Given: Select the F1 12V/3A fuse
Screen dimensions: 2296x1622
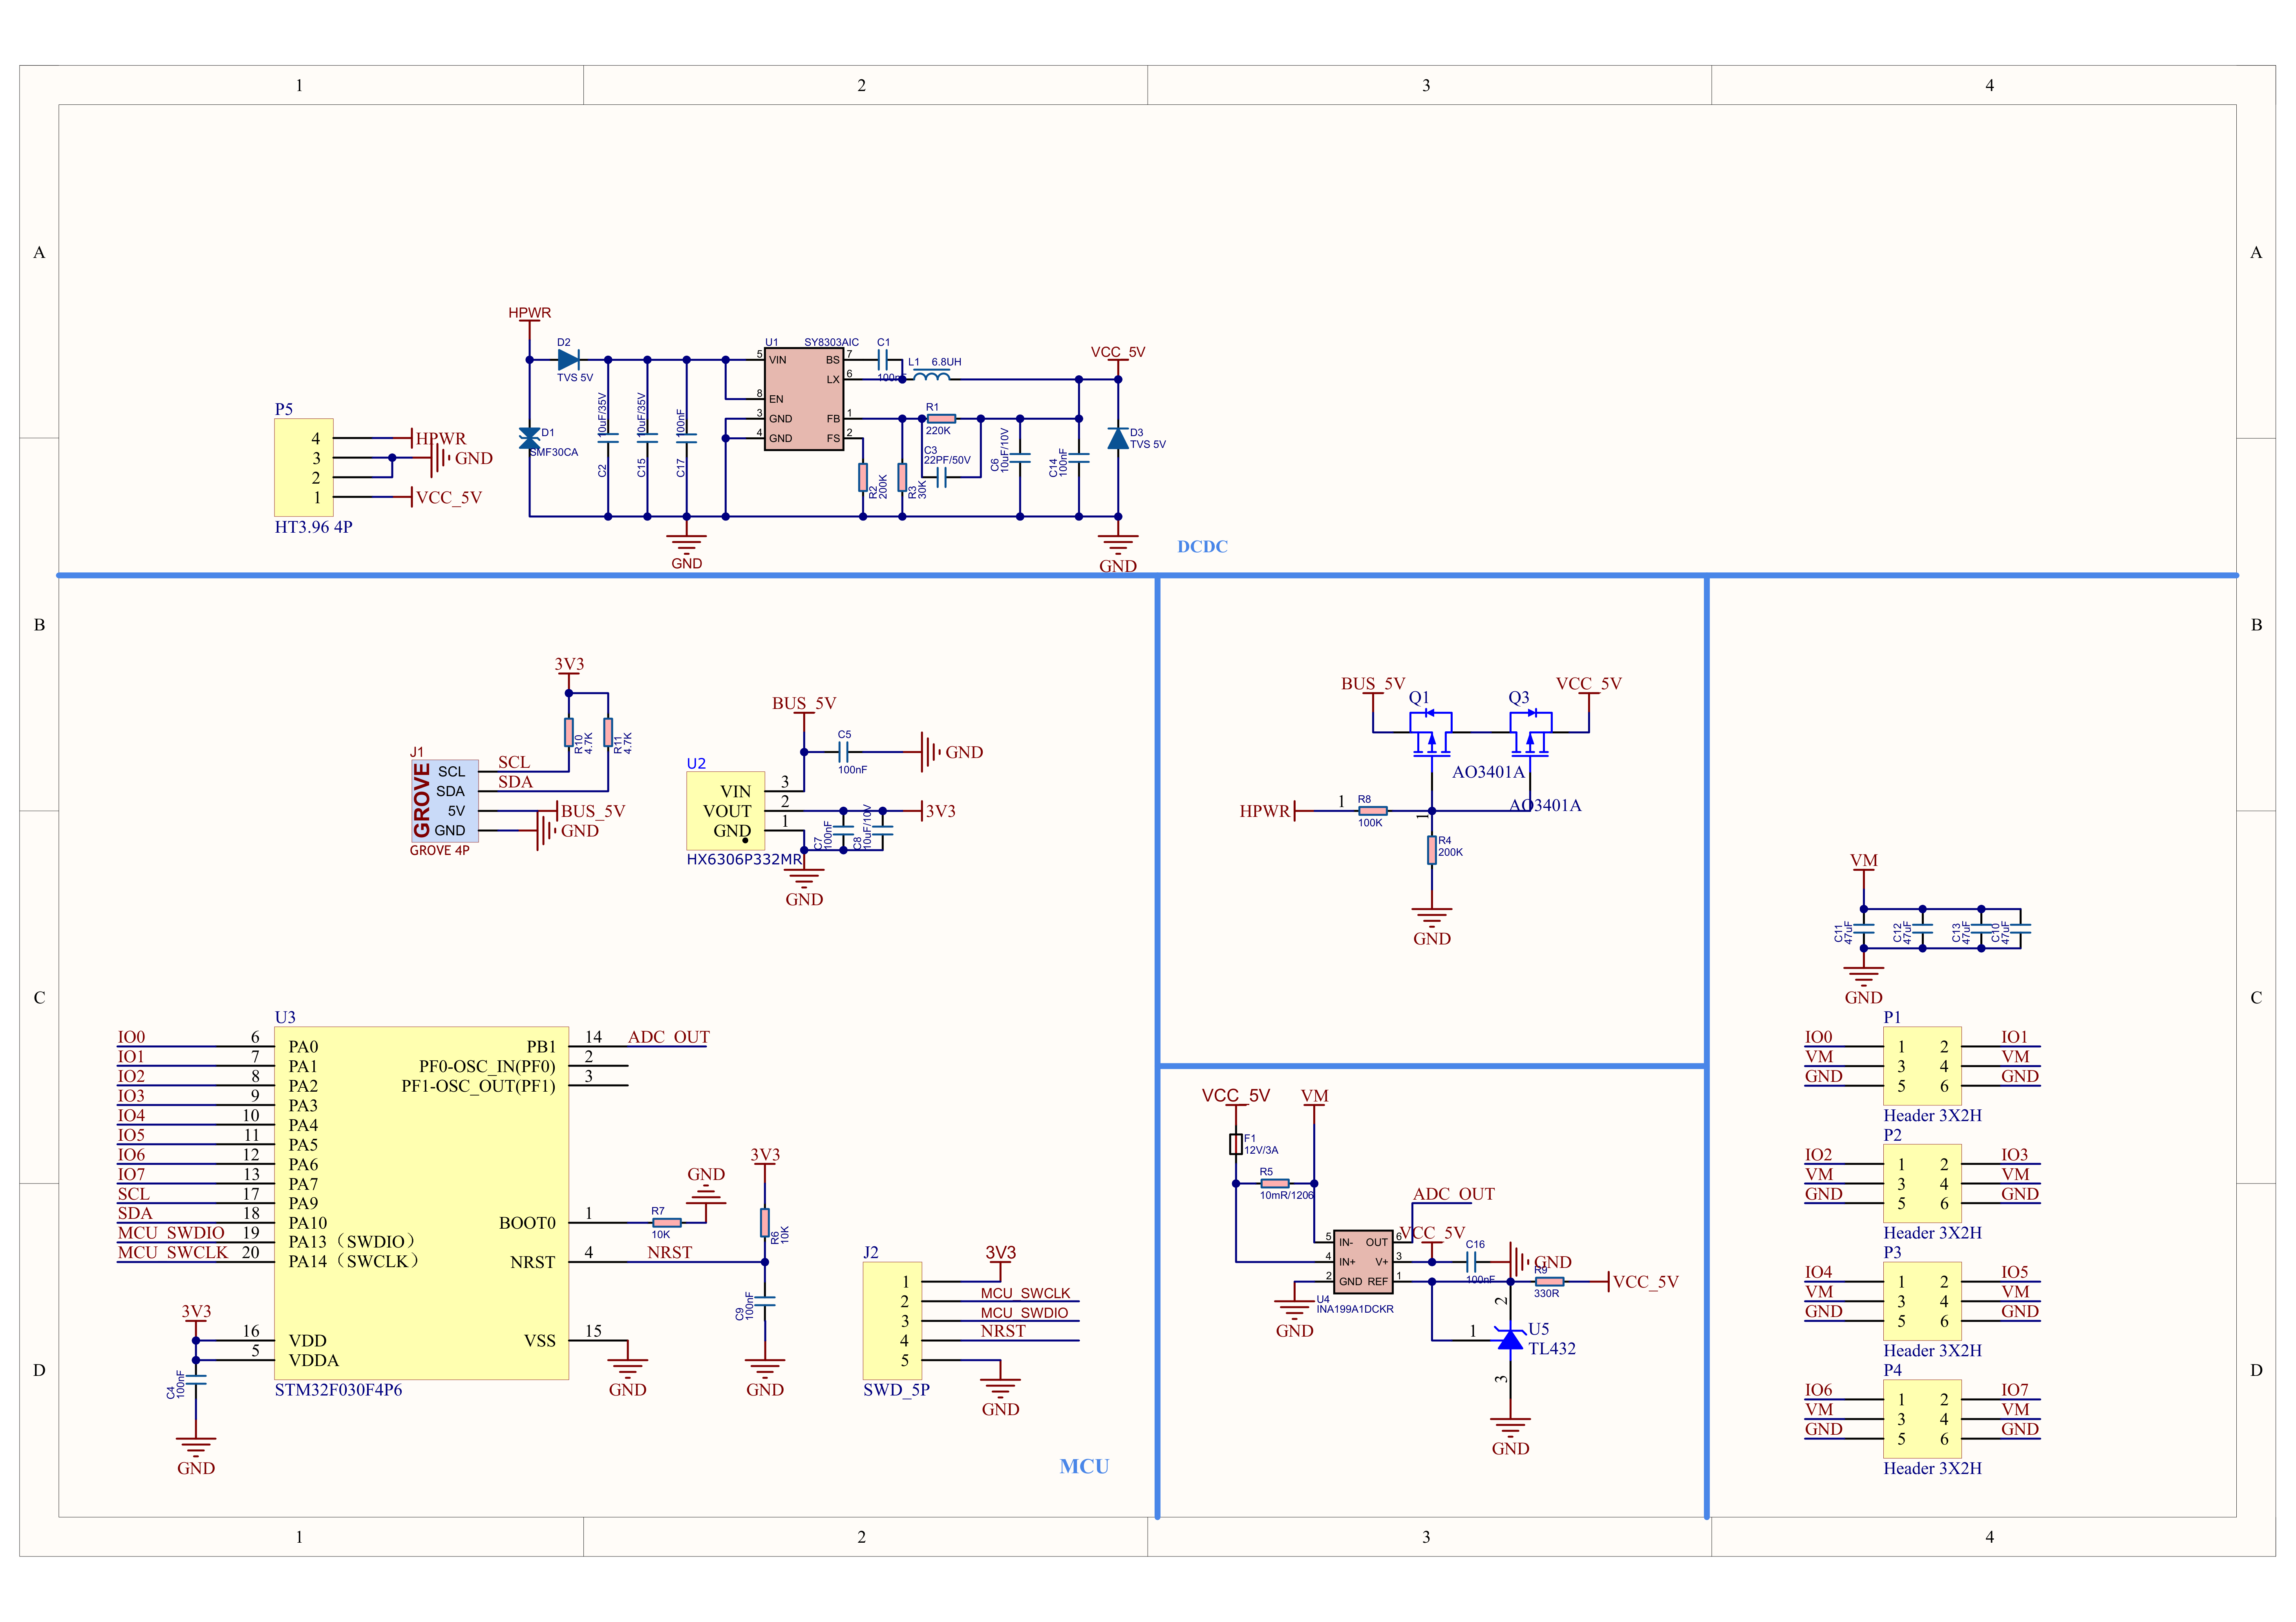Looking at the screenshot, I should click(x=1236, y=1144).
